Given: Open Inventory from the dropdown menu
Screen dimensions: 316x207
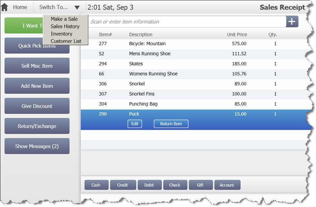Looking at the screenshot, I should pos(61,34).
